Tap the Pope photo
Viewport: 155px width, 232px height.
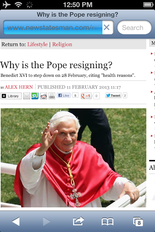[73, 158]
